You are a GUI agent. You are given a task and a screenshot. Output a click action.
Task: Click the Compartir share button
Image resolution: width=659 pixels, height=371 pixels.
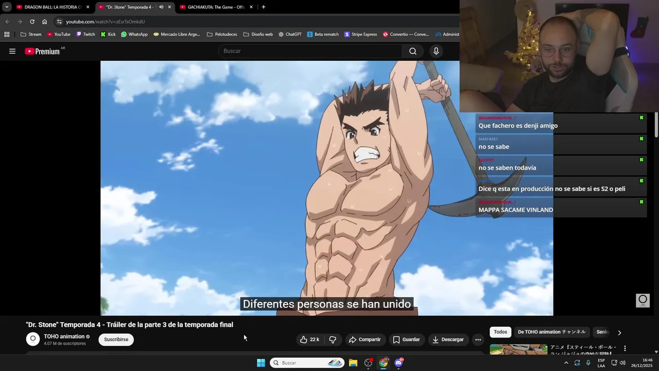[365, 340]
